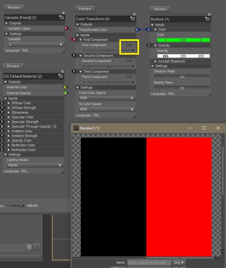Screen dimensions: 226x268
Task: Click the Surface Opacity input C connector
Action: point(149,45)
